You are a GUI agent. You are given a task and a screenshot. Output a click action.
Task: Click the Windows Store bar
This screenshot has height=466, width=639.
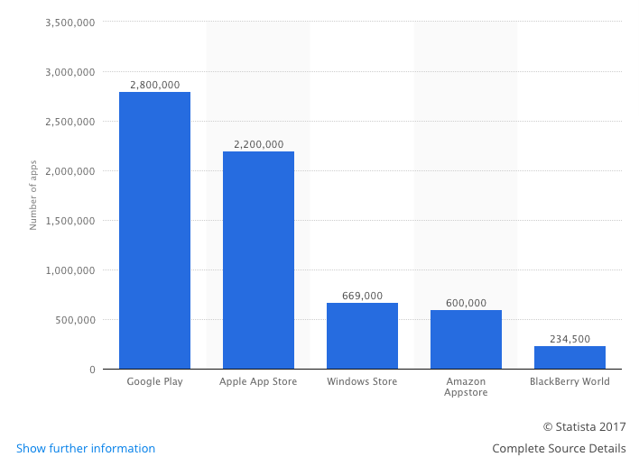(362, 335)
